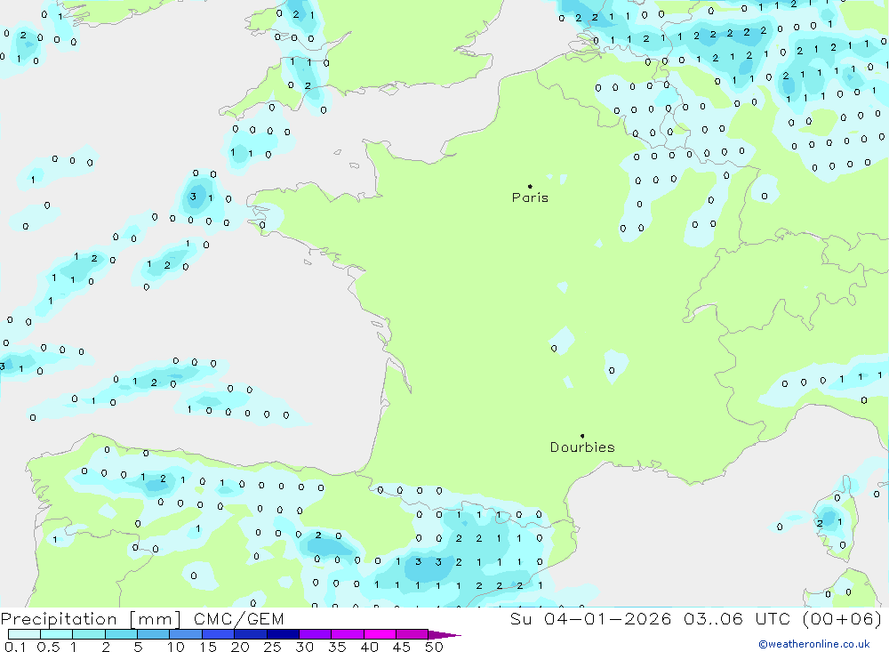Click the legend value 35
889x652 pixels.
click(337, 647)
